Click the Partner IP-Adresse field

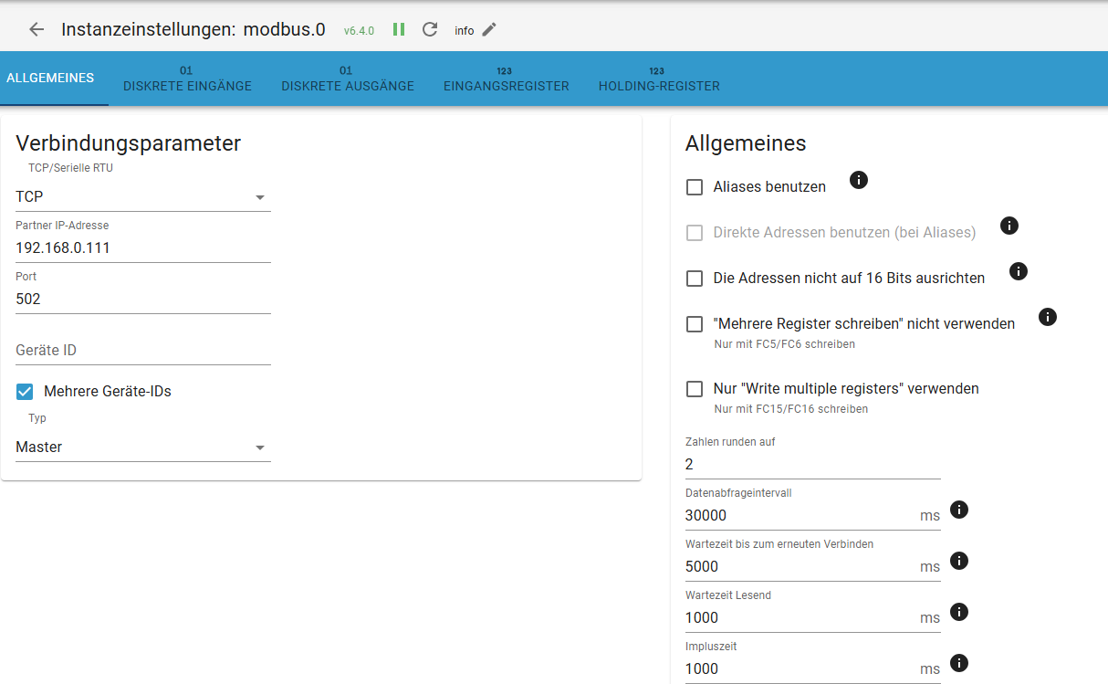coord(143,247)
